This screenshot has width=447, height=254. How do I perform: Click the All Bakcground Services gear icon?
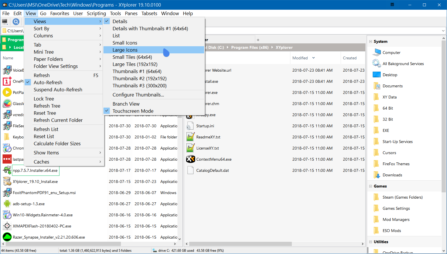click(377, 63)
